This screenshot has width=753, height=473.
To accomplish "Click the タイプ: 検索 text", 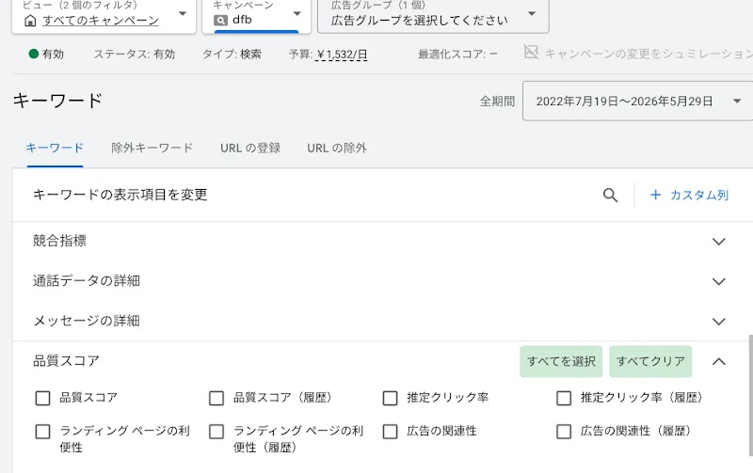I will pos(232,54).
